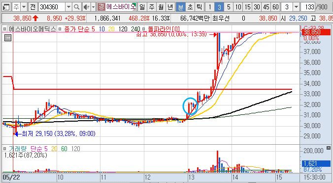Image resolution: width=333 pixels, height=183 pixels.
Task: Click the 거래량 volume legend label
Action: click(x=17, y=149)
